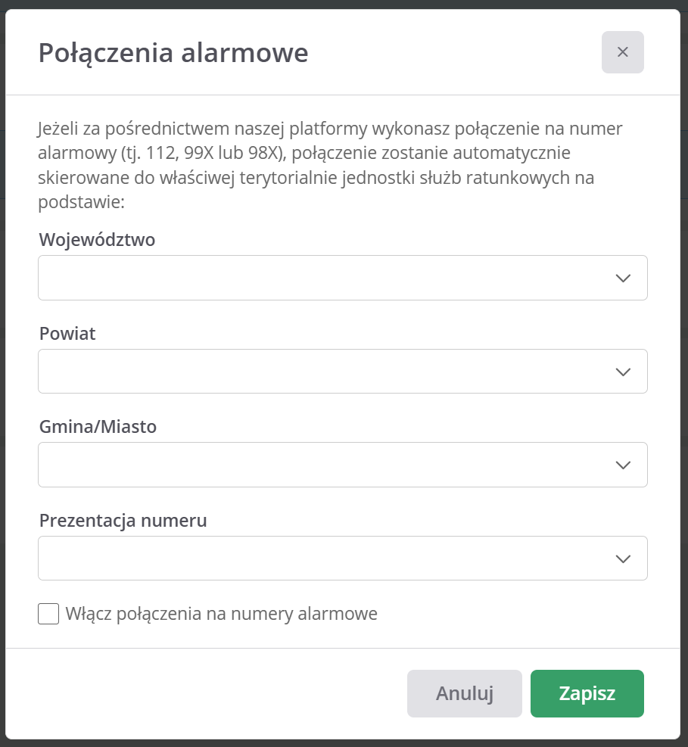
Task: Click the 'Gmina/Miasto' field label
Action: point(98,427)
